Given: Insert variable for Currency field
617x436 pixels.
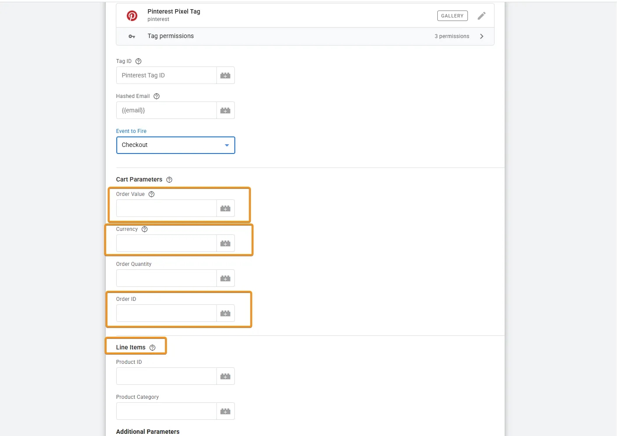Looking at the screenshot, I should point(226,243).
